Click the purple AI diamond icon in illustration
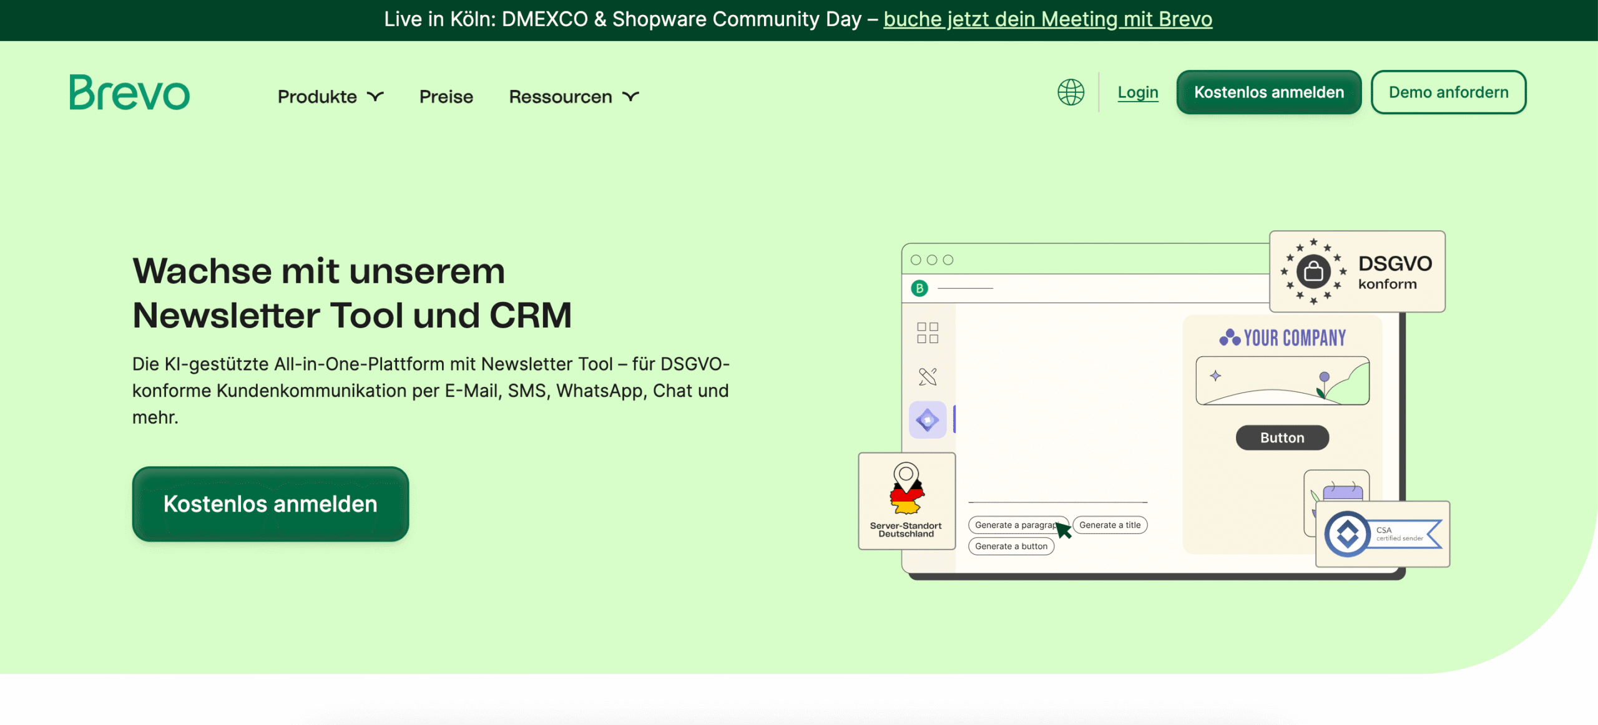This screenshot has height=725, width=1598. click(928, 420)
